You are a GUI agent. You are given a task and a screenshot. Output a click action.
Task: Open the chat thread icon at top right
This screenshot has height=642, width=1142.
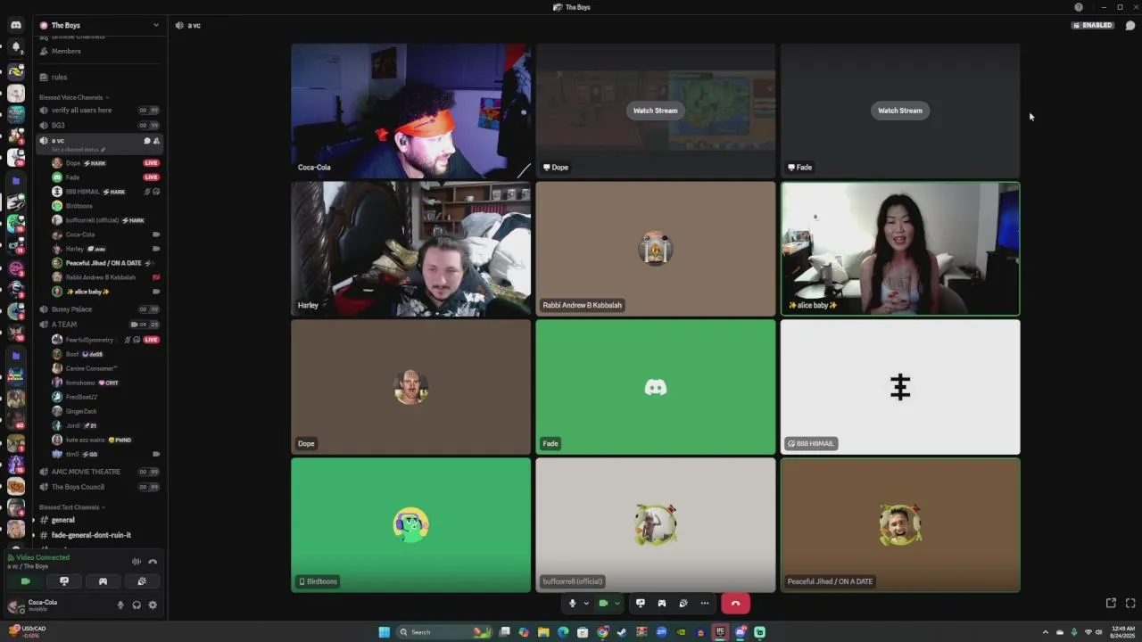1130,25
